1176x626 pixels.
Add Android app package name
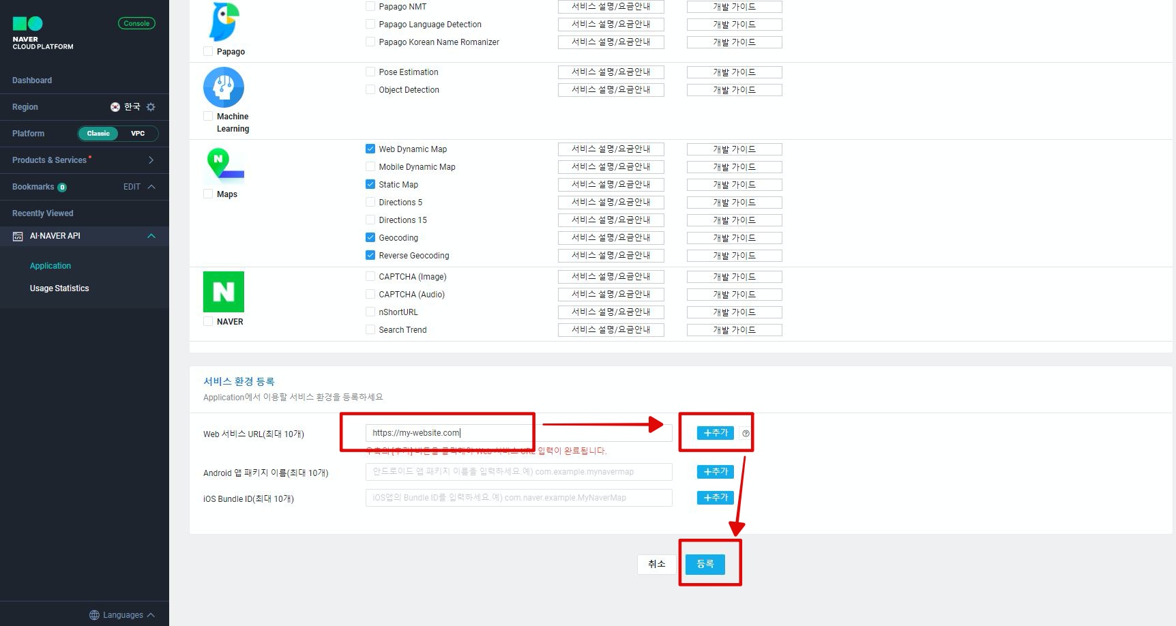tap(715, 472)
